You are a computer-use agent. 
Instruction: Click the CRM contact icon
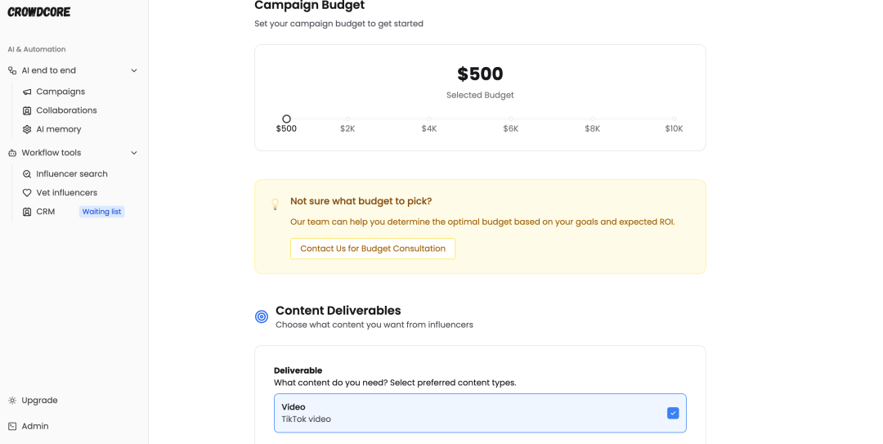coord(27,212)
